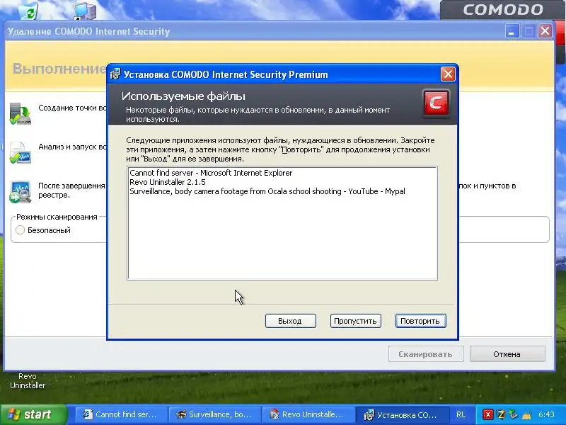Image resolution: width=566 pixels, height=425 pixels.
Task: Open the Start menu
Action: click(x=34, y=414)
